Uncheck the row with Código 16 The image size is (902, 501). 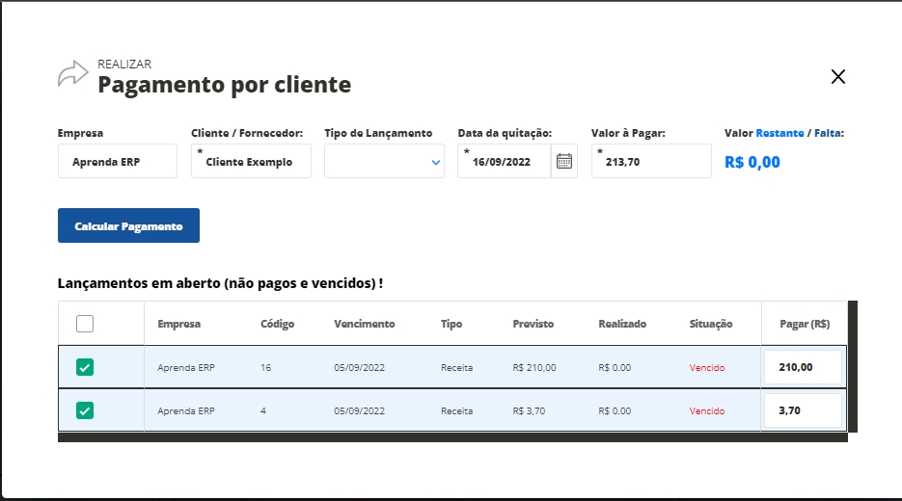tap(85, 367)
